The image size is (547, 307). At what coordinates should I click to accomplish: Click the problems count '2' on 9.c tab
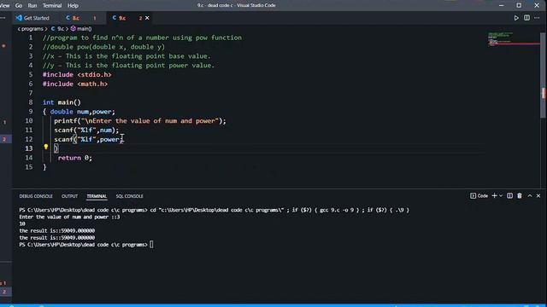tap(140, 18)
